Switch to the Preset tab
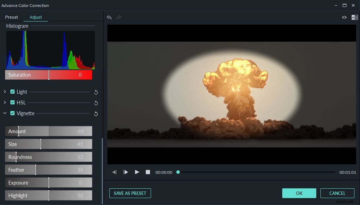Viewport: 360px width, 205px height. coord(11,17)
